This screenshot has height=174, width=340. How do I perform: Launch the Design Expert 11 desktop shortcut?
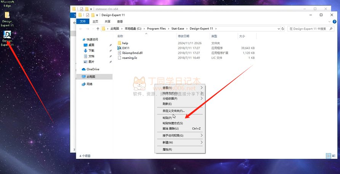(x=7, y=38)
